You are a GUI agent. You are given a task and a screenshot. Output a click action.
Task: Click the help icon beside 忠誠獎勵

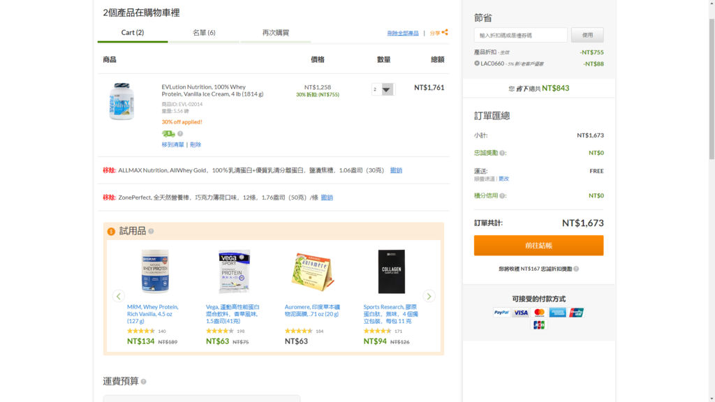coord(502,153)
